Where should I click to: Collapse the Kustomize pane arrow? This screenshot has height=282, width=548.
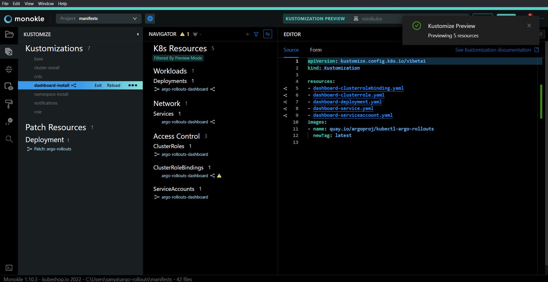click(x=138, y=34)
